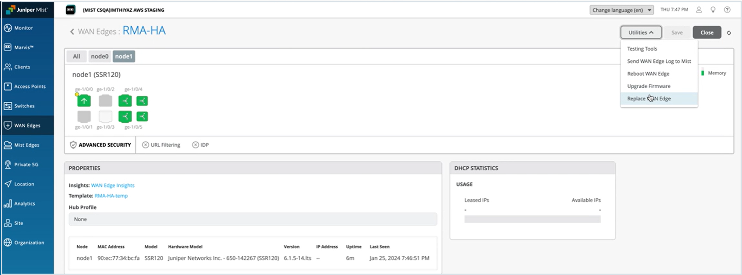Image resolution: width=742 pixels, height=275 pixels.
Task: Click the node1 table cell
Action: click(x=84, y=258)
